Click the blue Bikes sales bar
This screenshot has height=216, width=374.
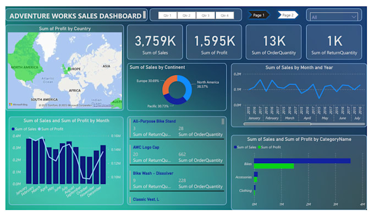click(x=302, y=161)
